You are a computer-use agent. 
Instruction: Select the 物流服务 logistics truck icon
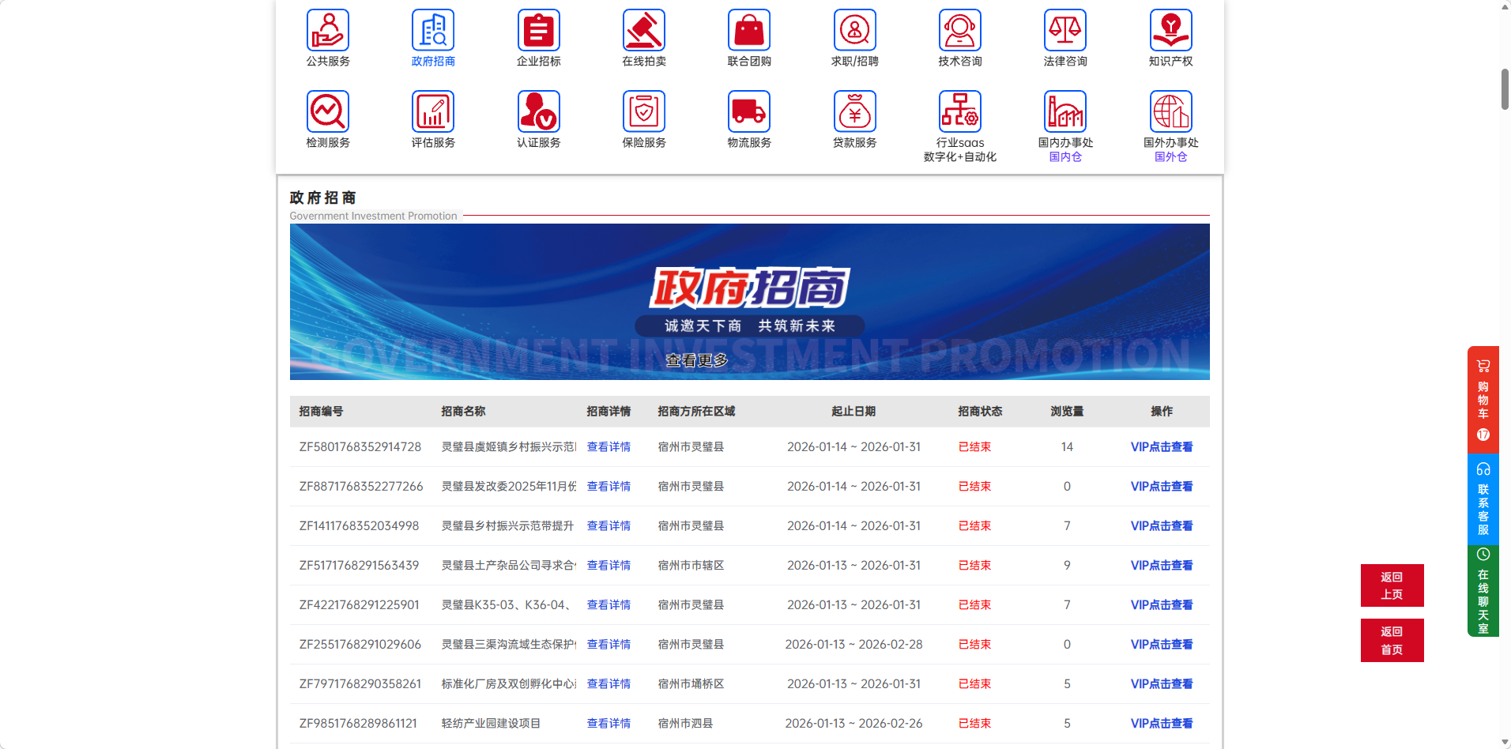coord(748,112)
